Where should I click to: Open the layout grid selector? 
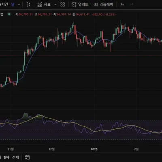[x=63, y=4]
